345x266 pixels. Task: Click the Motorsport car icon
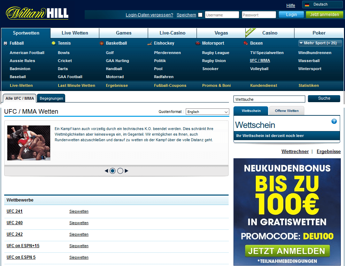click(198, 43)
